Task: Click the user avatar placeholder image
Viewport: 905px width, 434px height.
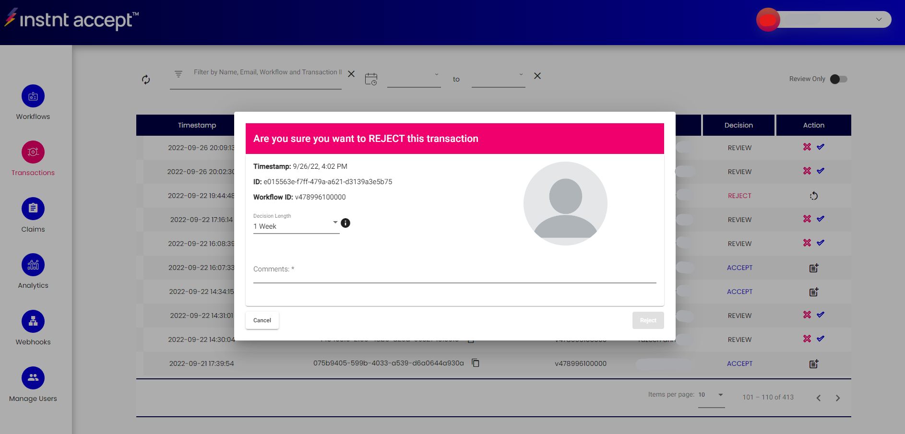Action: 565,203
